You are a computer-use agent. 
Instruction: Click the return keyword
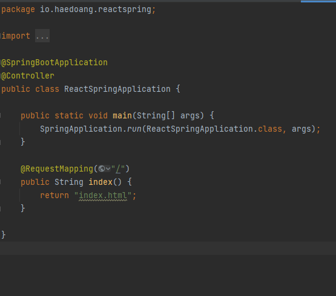pyautogui.click(x=54, y=196)
